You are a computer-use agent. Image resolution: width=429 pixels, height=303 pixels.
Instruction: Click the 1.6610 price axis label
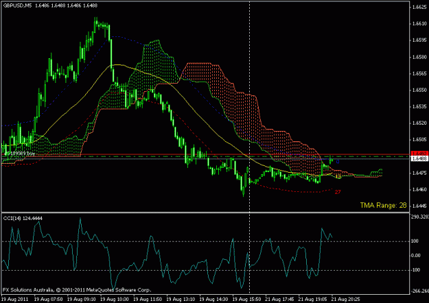pos(419,24)
